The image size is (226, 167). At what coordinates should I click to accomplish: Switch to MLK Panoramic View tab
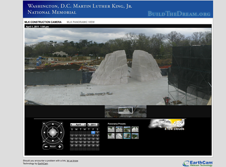80,22
